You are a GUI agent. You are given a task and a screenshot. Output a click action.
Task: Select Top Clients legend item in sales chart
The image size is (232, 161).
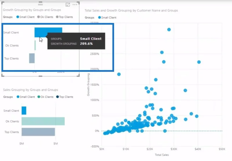coord(65,97)
